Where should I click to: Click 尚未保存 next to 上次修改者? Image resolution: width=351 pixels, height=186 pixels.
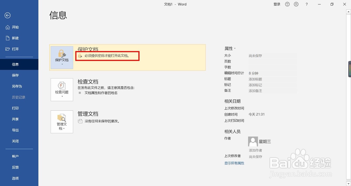pyautogui.click(x=256, y=157)
